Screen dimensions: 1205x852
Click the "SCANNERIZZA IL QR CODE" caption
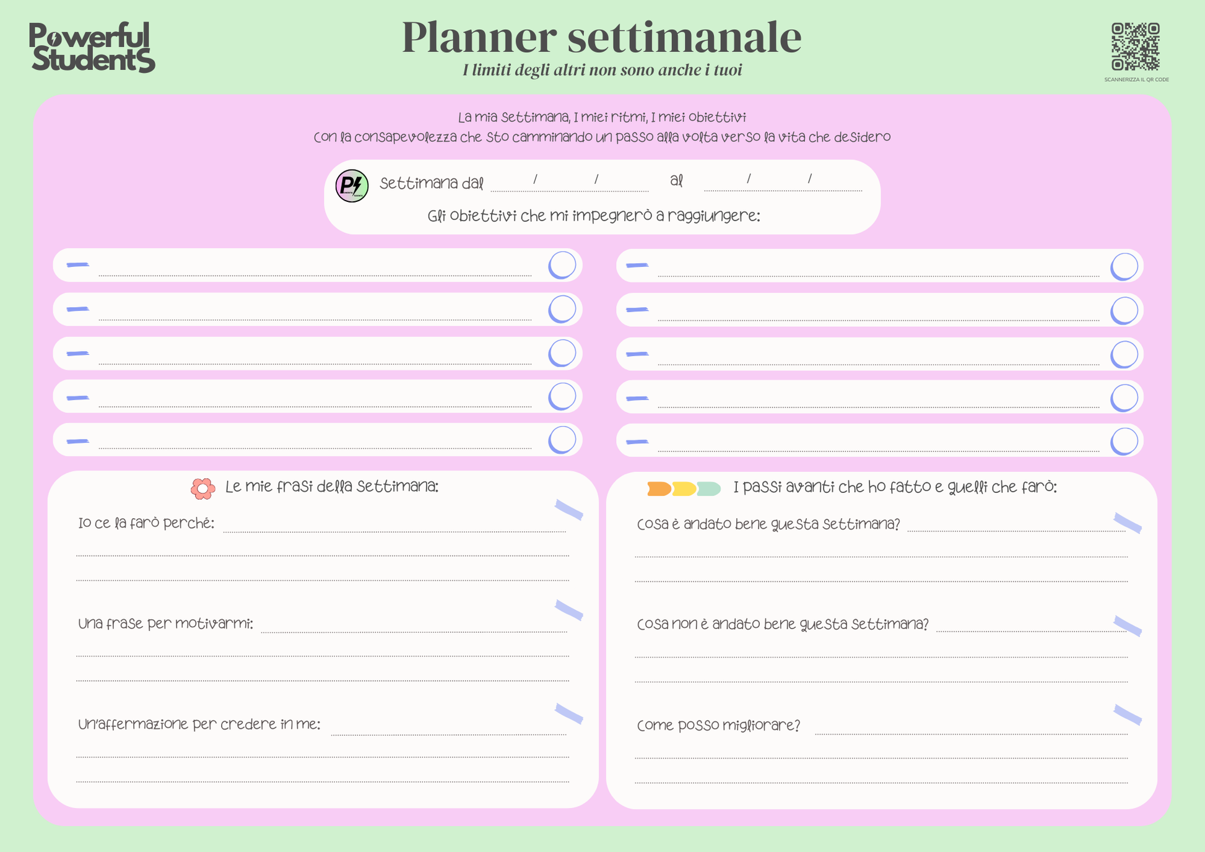coord(1136,80)
